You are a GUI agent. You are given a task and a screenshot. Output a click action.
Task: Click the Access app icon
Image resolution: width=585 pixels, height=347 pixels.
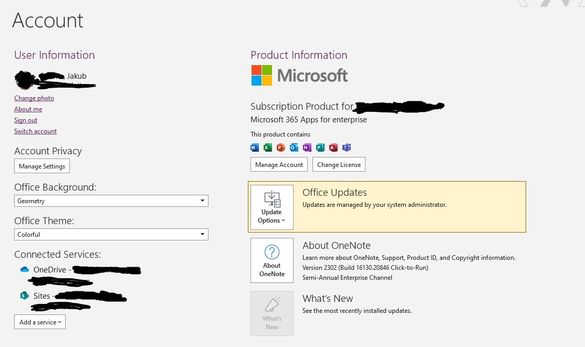tap(333, 148)
